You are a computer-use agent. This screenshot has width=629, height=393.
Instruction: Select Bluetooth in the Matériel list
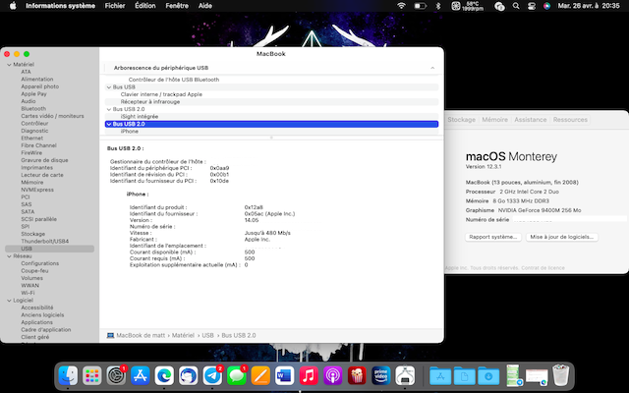tap(33, 108)
